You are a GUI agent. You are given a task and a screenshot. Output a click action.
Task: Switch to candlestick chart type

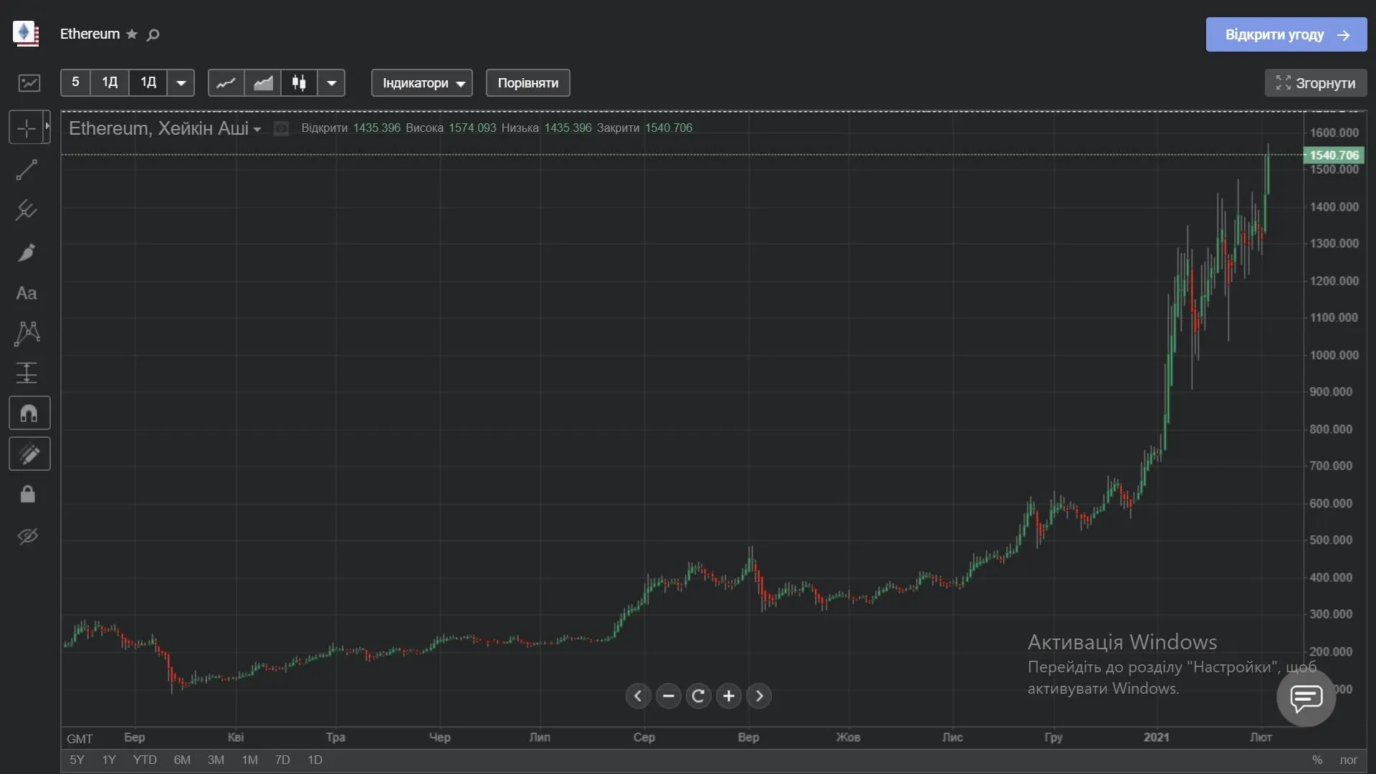(300, 82)
